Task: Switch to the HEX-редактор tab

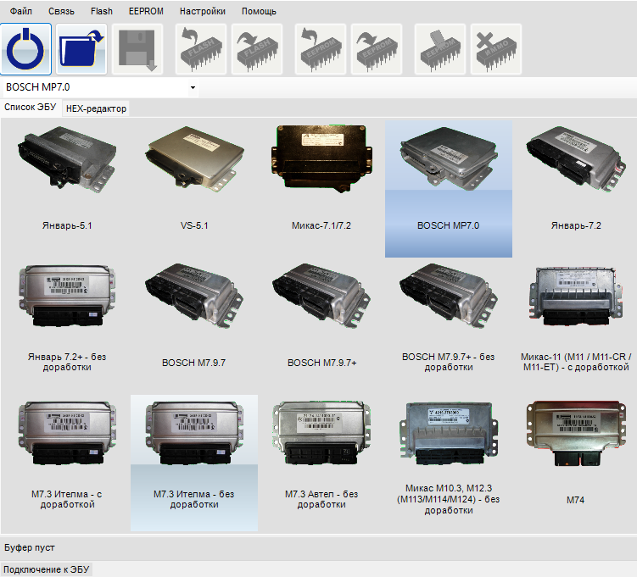Action: coord(96,108)
